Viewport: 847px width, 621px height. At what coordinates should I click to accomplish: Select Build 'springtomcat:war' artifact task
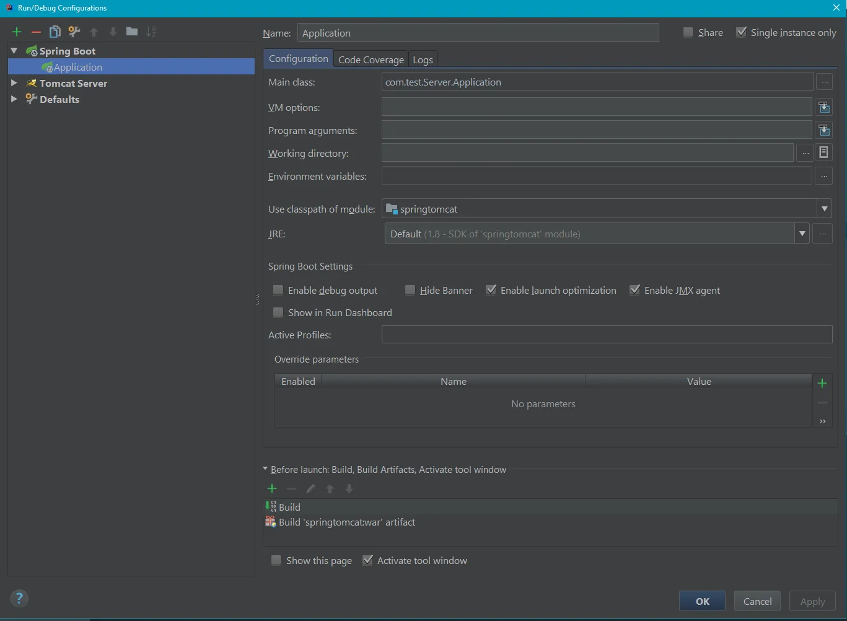point(551,522)
